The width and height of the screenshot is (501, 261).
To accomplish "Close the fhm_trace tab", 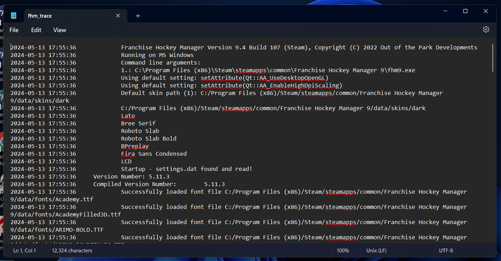I will tap(118, 16).
